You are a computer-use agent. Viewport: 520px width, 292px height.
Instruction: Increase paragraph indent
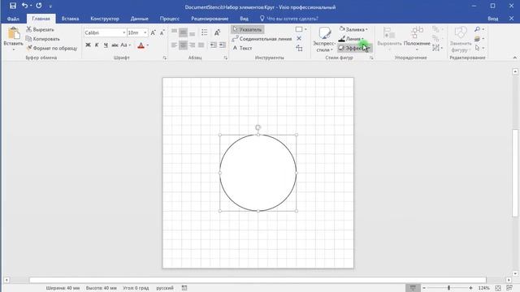pyautogui.click(x=222, y=45)
